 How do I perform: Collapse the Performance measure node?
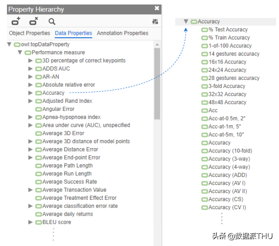coord(20,52)
